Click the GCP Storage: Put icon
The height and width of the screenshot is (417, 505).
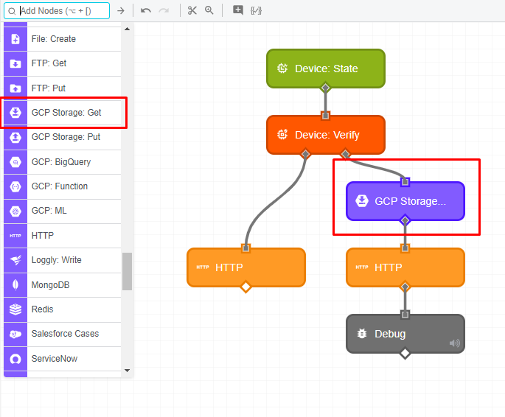pyautogui.click(x=15, y=137)
